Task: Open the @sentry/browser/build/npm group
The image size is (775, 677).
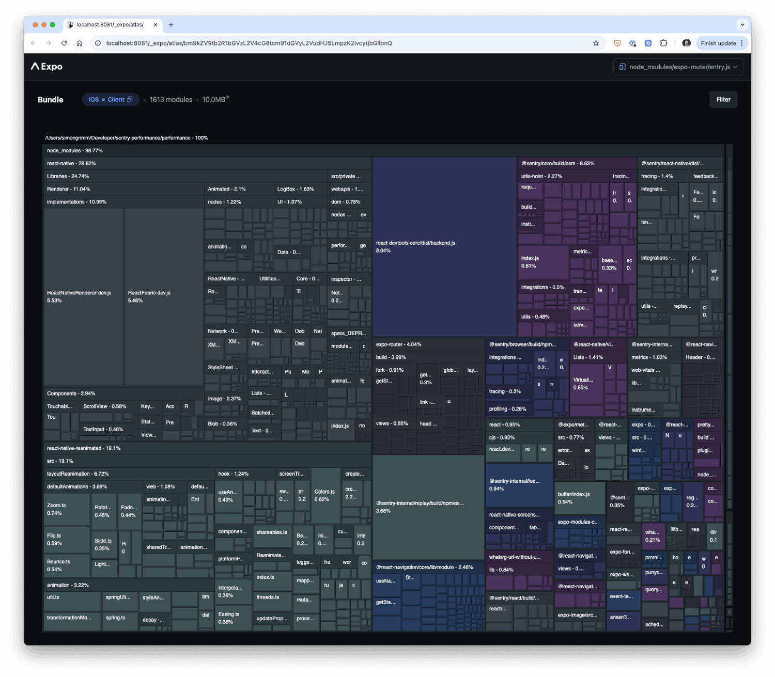Action: 527,345
